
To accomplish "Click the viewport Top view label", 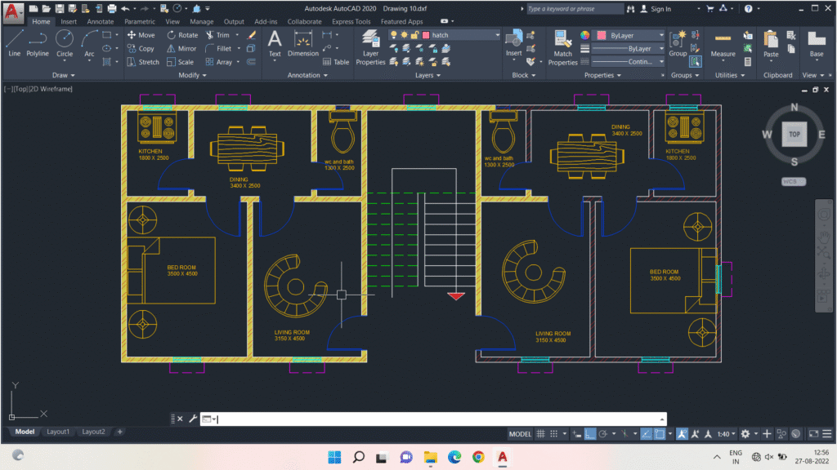I will coord(20,89).
